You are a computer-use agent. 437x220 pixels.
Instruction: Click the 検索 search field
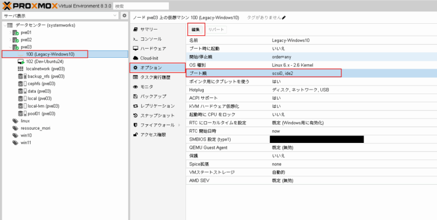[x=141, y=6]
